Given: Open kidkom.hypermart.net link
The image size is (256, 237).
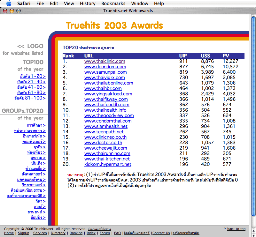Looking at the screenshot, I should 108,164.
